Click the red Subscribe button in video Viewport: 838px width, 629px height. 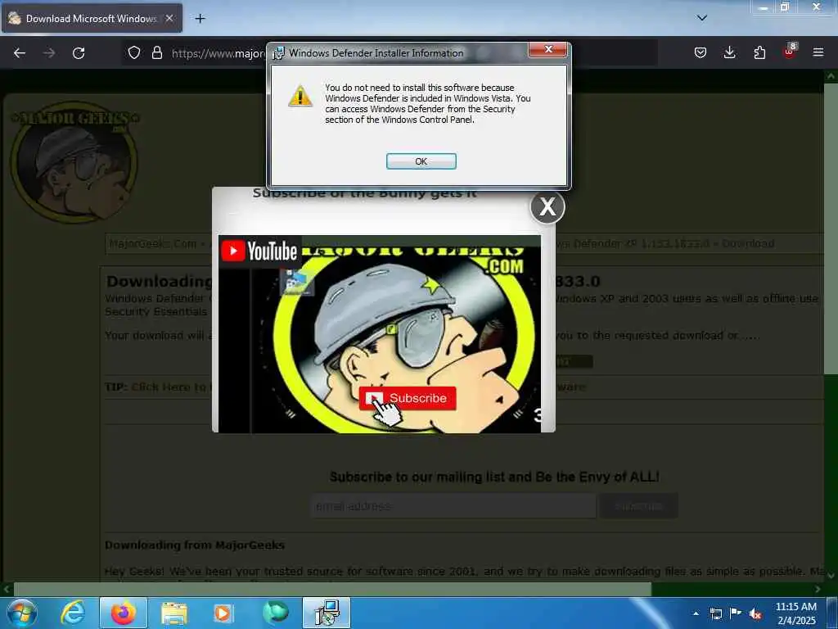(408, 399)
